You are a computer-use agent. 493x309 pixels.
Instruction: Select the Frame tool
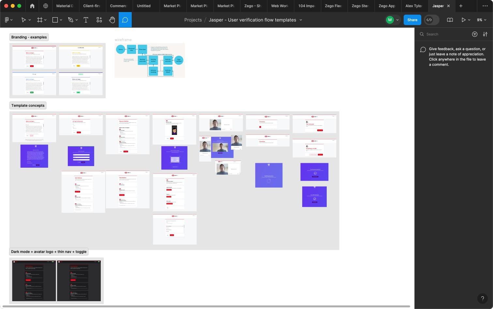click(39, 20)
